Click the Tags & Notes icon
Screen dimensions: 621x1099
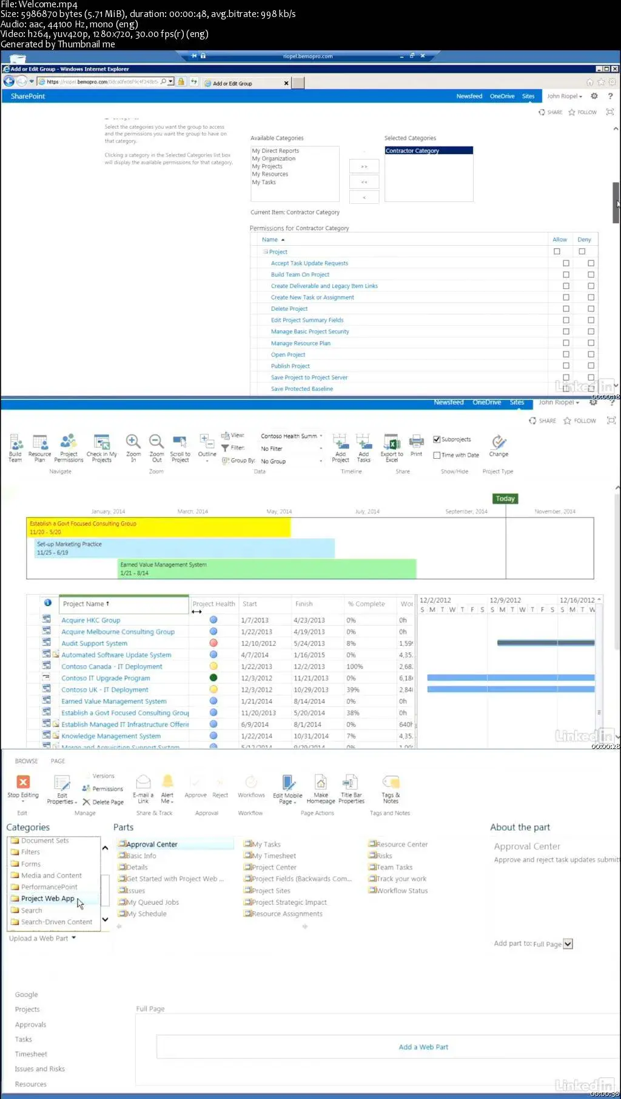[x=391, y=782]
